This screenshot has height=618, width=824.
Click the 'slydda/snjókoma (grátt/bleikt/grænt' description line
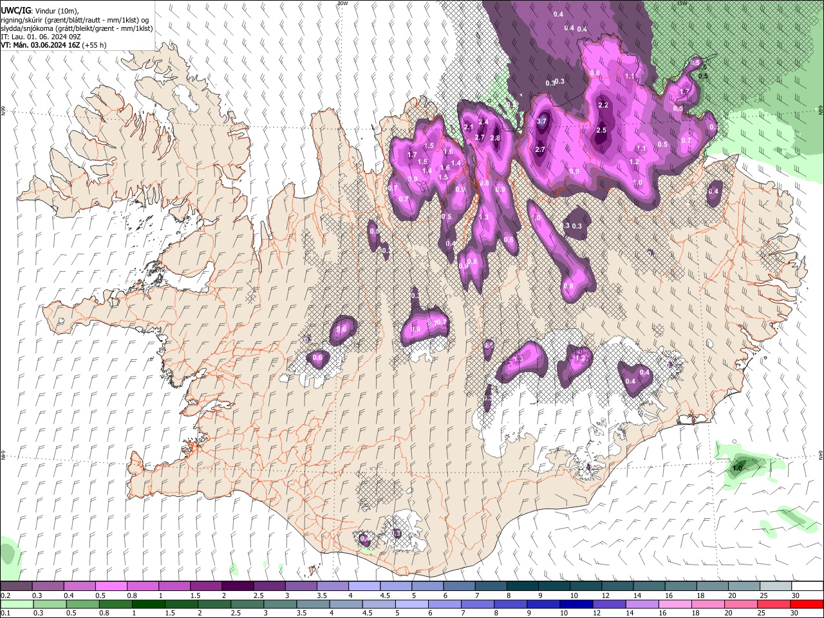77,28
